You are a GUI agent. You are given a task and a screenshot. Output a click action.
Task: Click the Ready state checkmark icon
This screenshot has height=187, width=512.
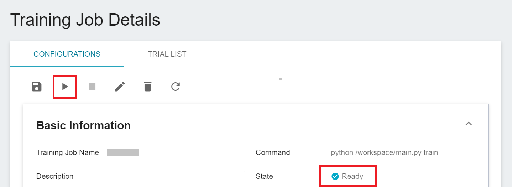point(335,176)
